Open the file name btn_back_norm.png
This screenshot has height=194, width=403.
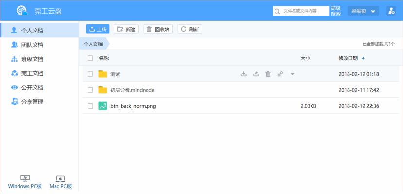[133, 106]
